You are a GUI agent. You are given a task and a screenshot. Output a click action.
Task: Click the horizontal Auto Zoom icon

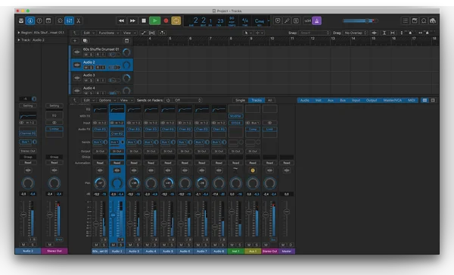(392, 33)
